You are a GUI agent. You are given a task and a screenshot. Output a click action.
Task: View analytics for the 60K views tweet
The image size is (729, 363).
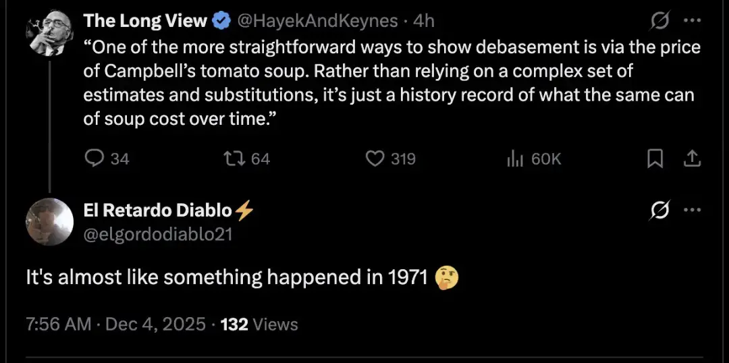click(515, 159)
